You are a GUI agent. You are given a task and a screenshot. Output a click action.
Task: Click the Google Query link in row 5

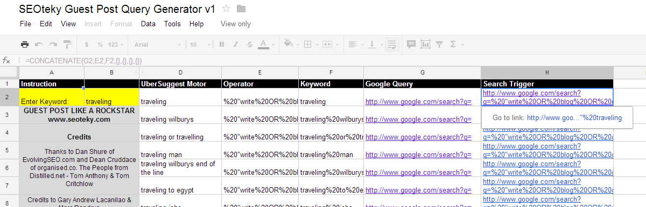418,154
